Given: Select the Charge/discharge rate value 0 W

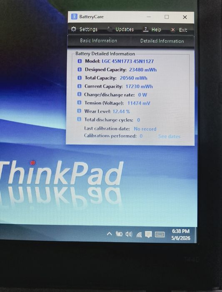Looking at the screenshot, I should click(142, 95).
